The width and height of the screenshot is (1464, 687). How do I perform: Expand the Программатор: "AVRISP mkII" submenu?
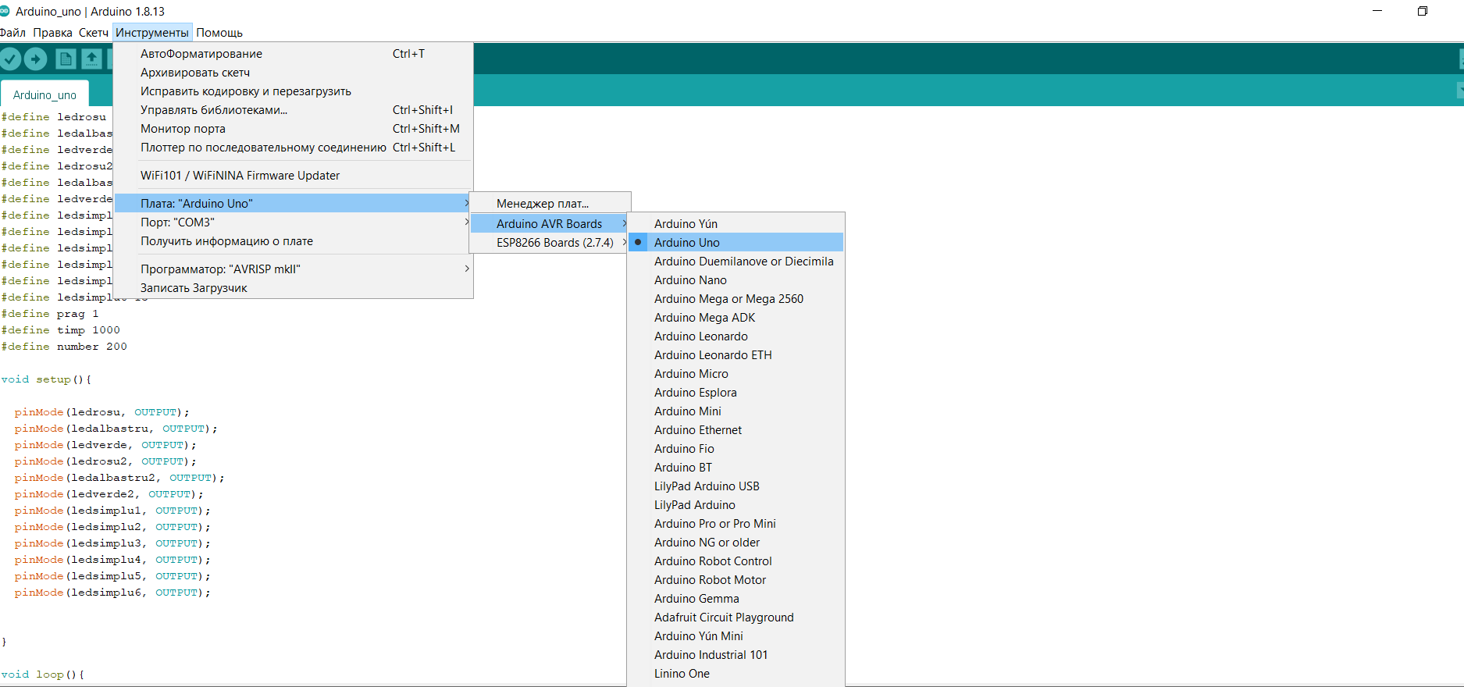(x=294, y=269)
